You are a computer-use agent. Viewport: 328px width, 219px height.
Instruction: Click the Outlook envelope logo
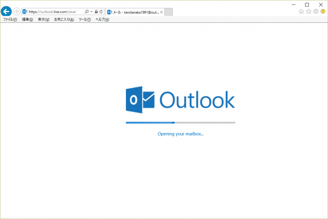[x=140, y=100]
